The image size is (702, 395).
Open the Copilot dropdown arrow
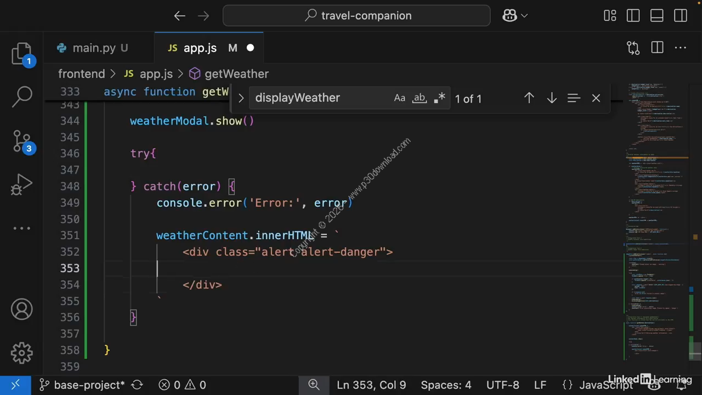[524, 16]
